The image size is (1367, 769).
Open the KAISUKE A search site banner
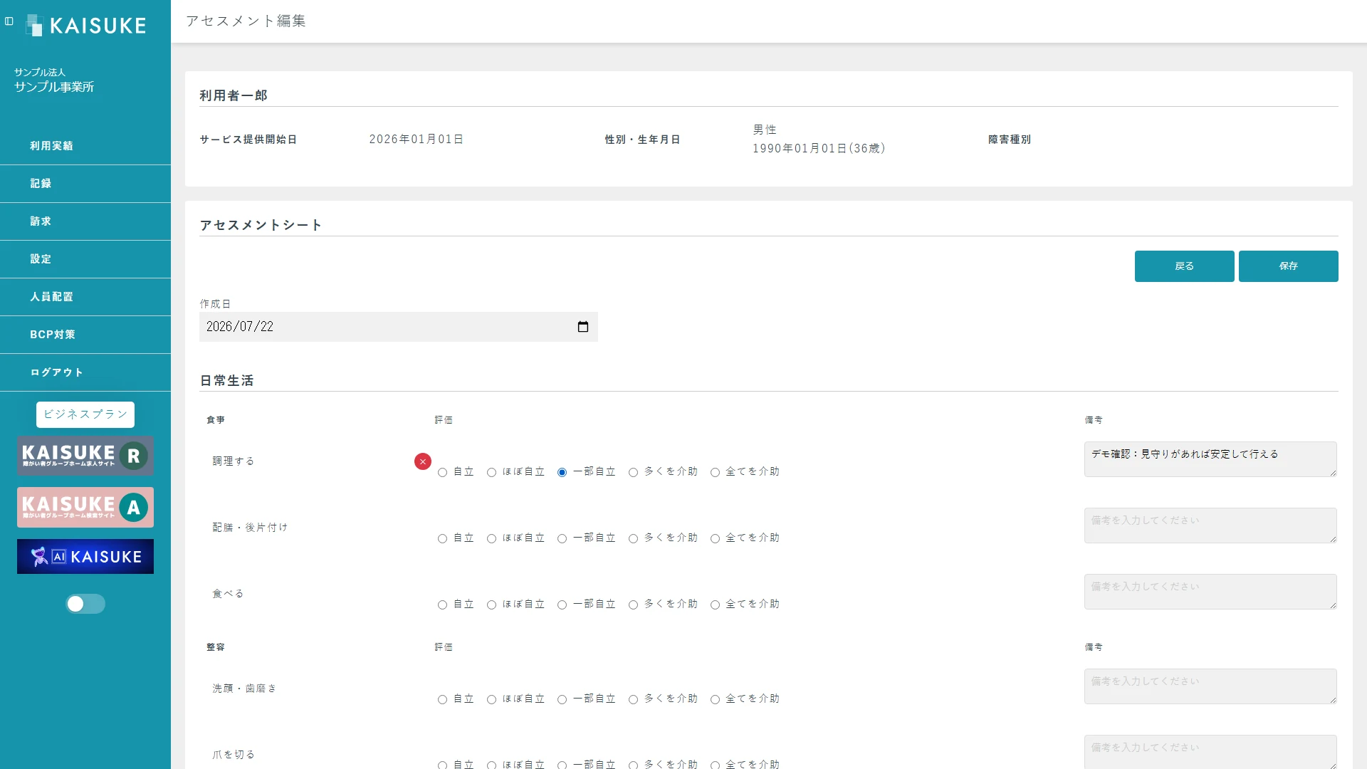pos(85,507)
